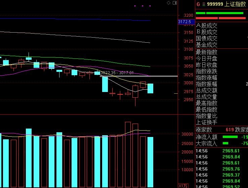Click the long green bar under the index title
The image size is (248, 188).
(224, 13)
